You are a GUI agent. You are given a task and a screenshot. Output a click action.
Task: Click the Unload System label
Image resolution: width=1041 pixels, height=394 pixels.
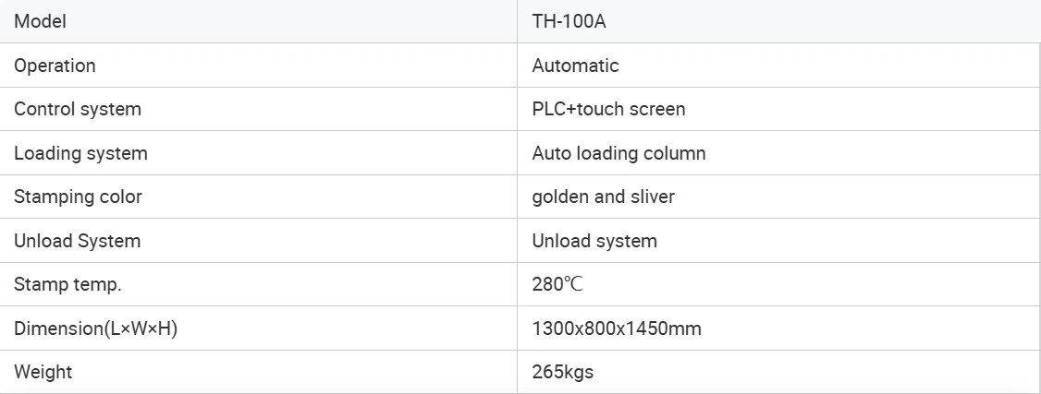click(x=77, y=241)
